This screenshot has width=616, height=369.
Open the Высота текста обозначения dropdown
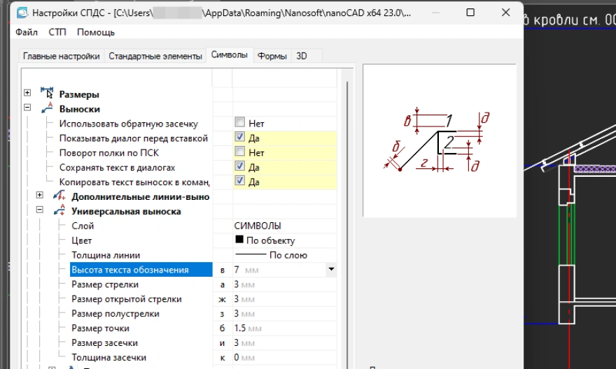click(x=331, y=269)
